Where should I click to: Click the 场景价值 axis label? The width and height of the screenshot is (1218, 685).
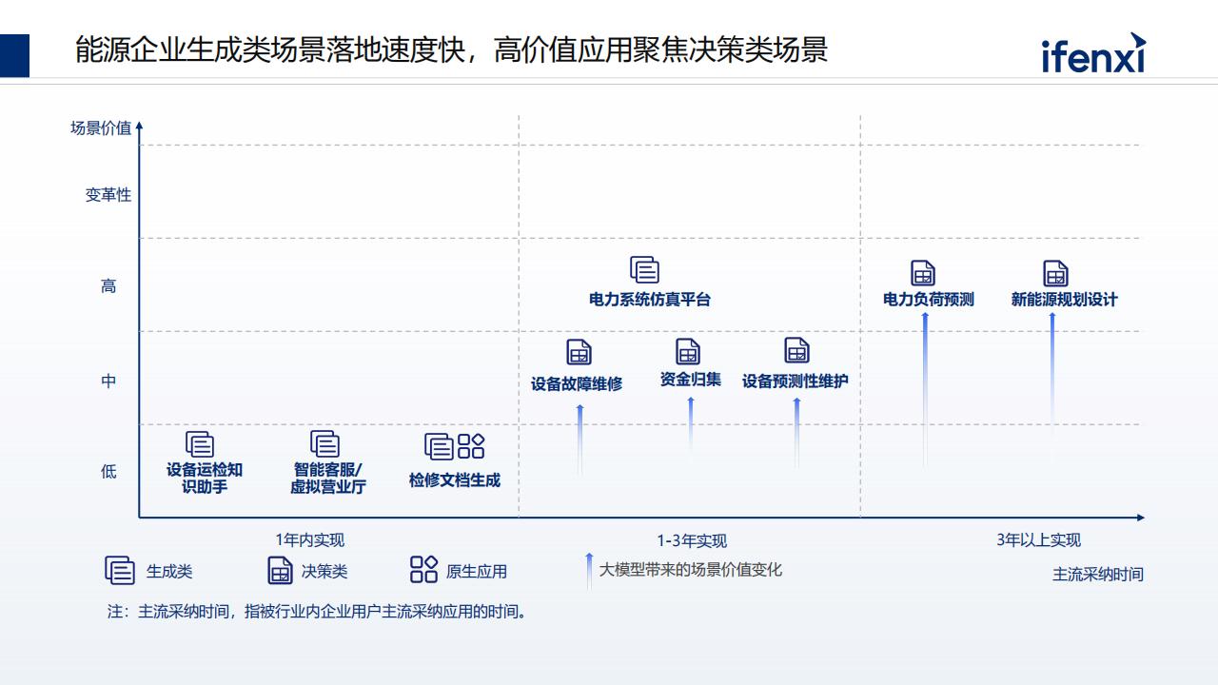[101, 128]
